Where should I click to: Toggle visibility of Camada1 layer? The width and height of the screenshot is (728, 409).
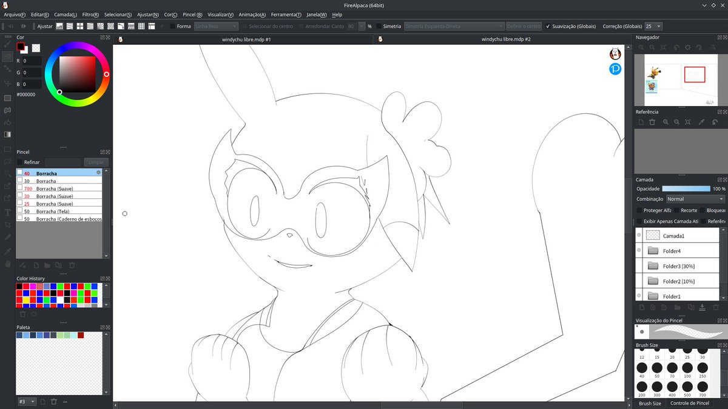pos(639,235)
